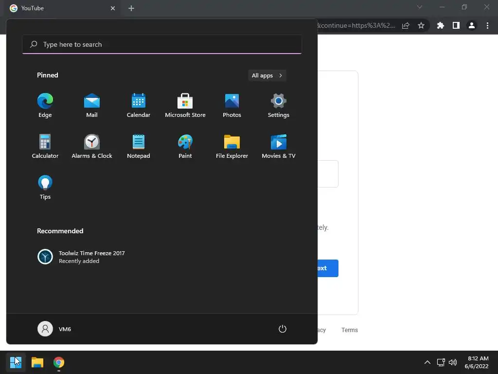Launch Notepad from pinned apps
498x374 pixels.
point(139,146)
